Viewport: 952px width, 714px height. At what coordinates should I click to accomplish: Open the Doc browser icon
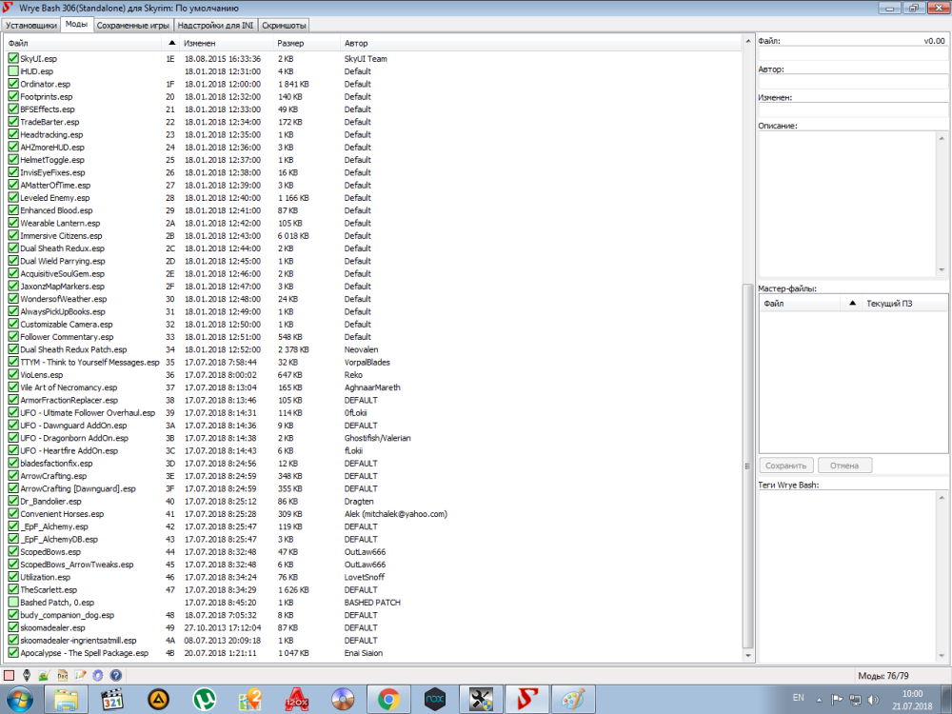[x=62, y=675]
